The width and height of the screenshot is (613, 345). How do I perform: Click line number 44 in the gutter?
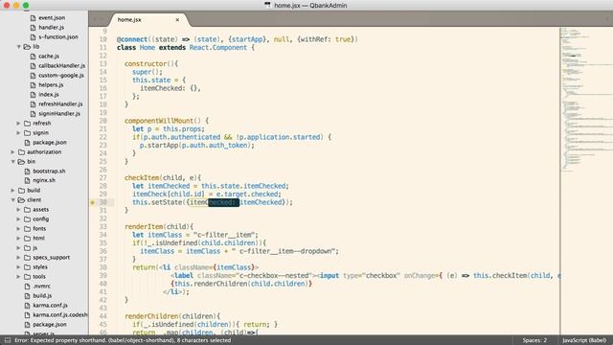(x=102, y=316)
